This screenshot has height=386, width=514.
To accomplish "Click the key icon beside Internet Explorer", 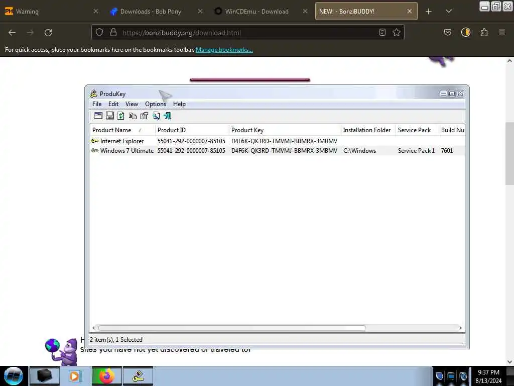I will (95, 141).
